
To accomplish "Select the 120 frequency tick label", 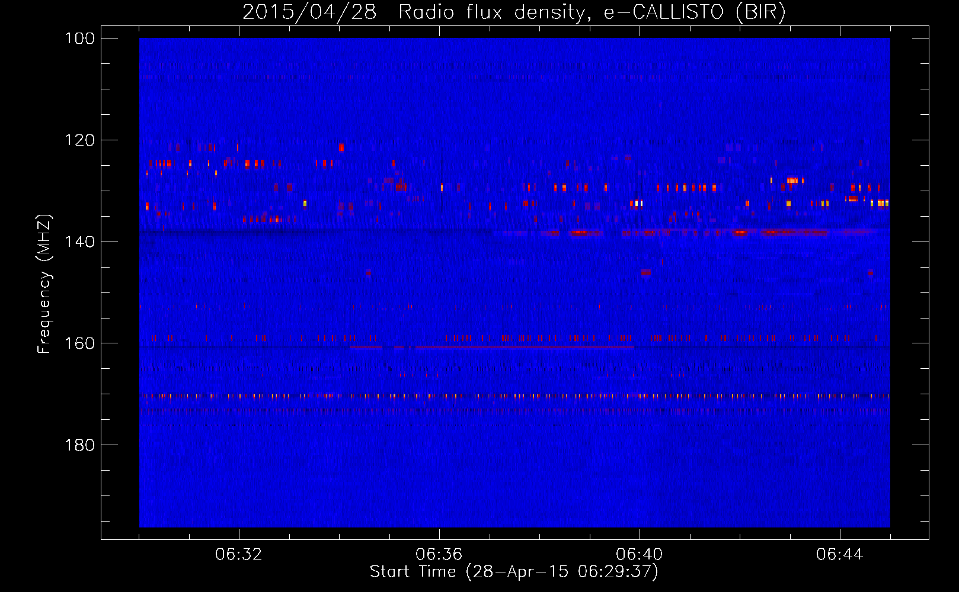I will tap(79, 140).
